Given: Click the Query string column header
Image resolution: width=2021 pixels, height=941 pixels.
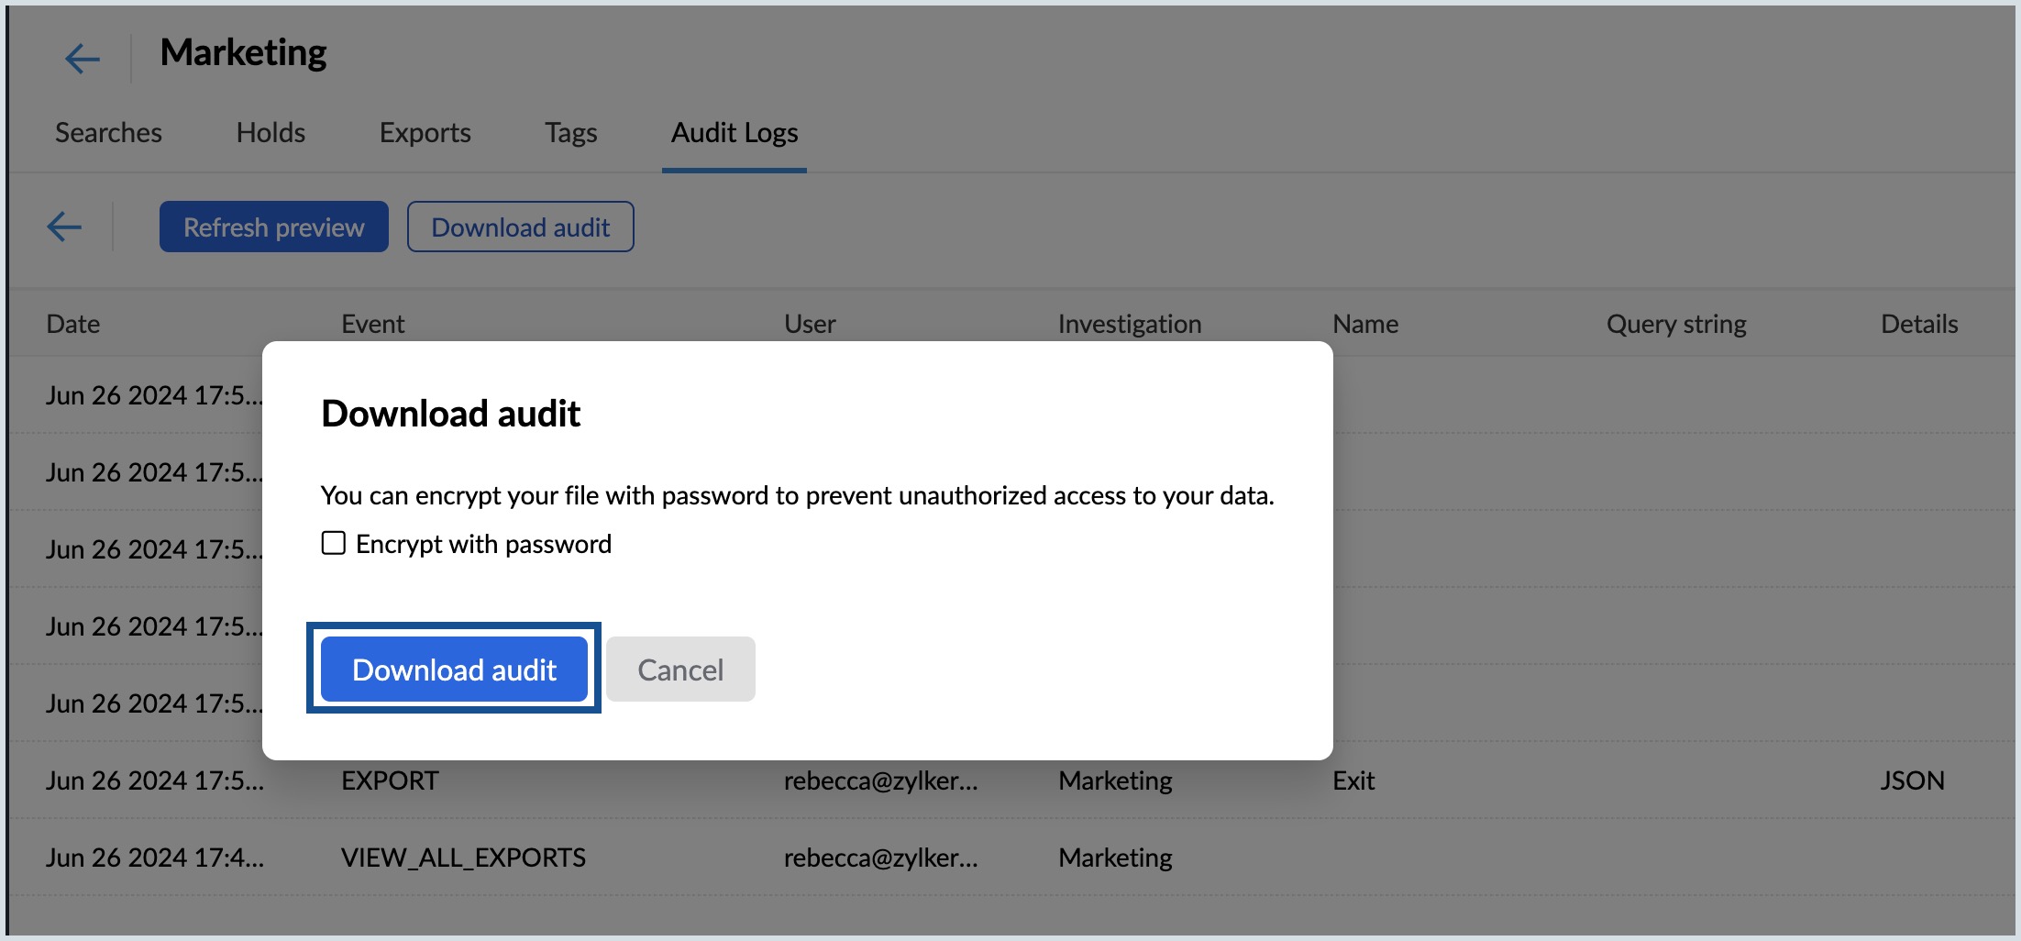Looking at the screenshot, I should (1676, 324).
